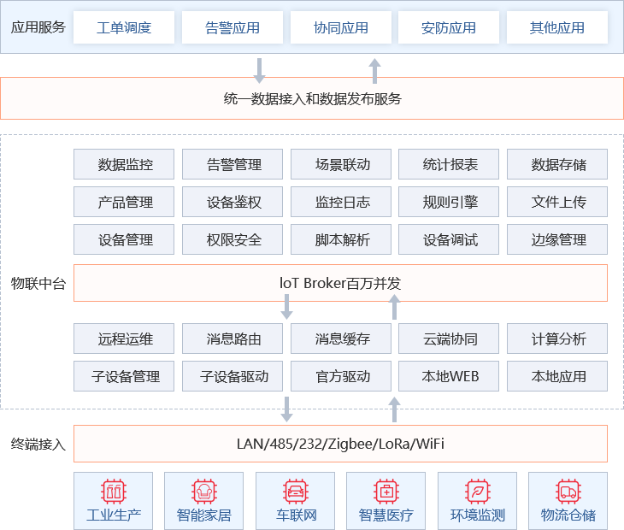The height and width of the screenshot is (530, 624).
Task: Click the LAN/485/232/Zigbee/LoRa/WiFi bar
Action: (x=340, y=444)
